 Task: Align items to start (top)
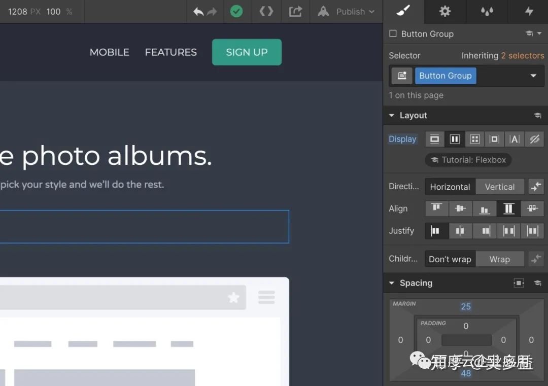pos(436,208)
